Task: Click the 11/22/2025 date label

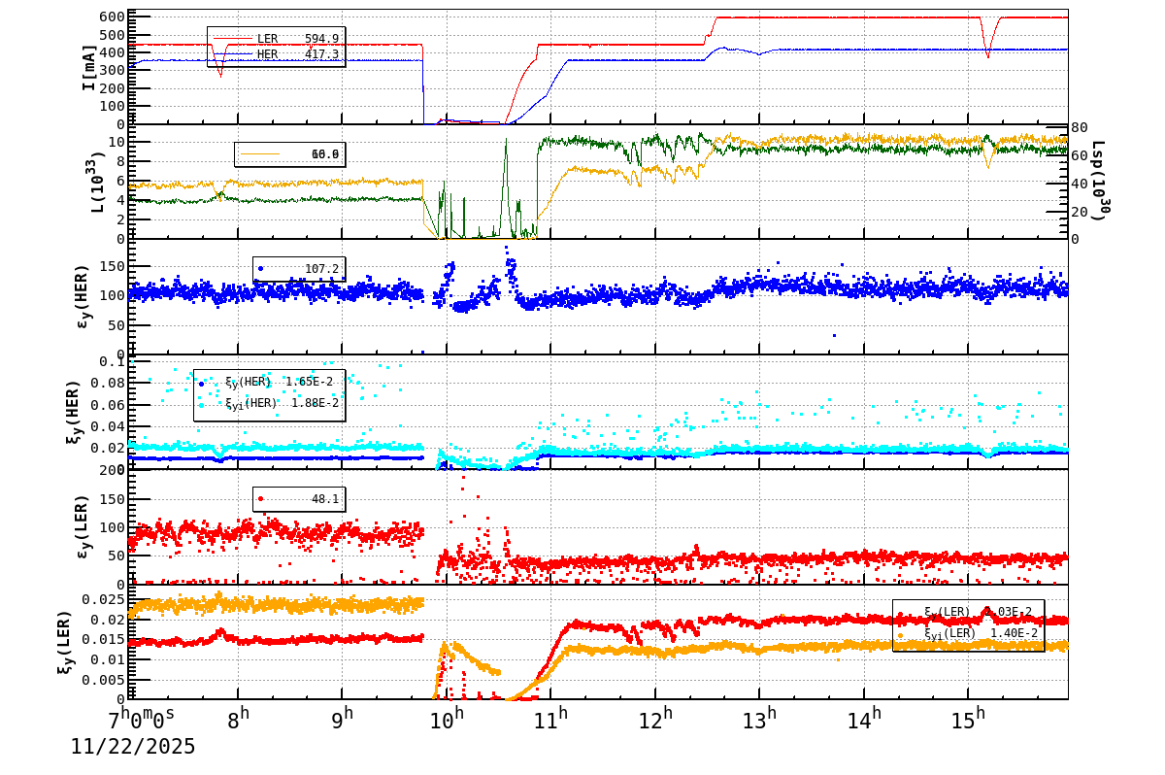Action: (131, 748)
